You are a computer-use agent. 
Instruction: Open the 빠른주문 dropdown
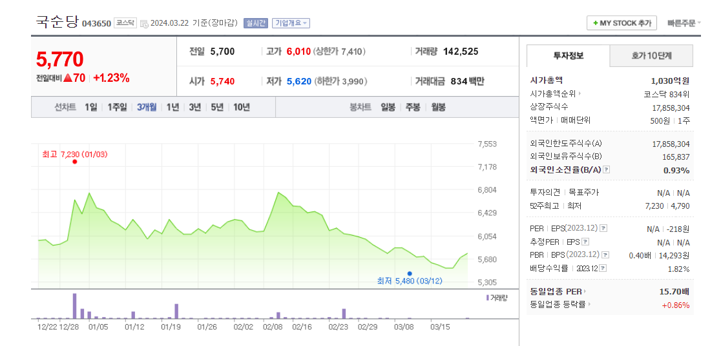tap(684, 23)
